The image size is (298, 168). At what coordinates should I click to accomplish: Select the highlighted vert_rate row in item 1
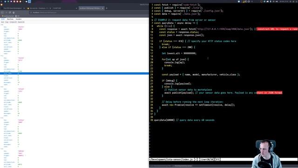point(74,73)
